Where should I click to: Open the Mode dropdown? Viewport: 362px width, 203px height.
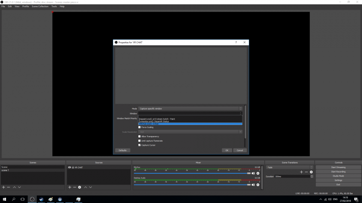coord(190,109)
